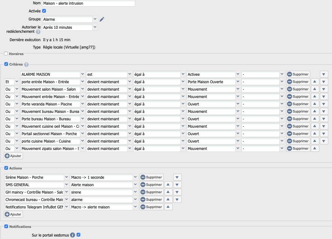Remove the Chromecast bureau action with Supprimer
Image resolution: width=332 pixels, height=239 pixels.
coord(151,199)
